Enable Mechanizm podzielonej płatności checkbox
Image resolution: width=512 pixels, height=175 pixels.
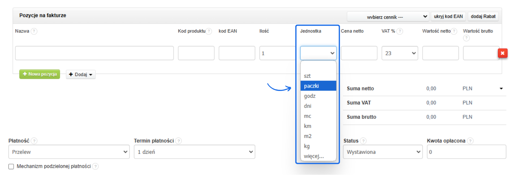[x=11, y=167]
